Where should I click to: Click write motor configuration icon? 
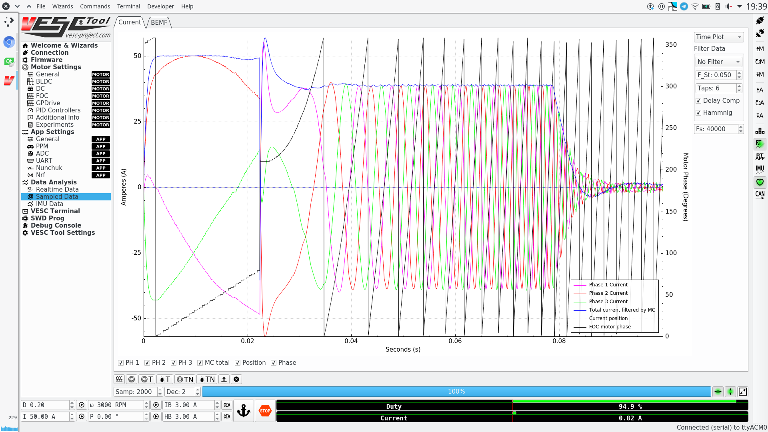tap(760, 74)
